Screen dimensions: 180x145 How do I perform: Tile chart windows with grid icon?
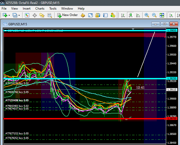[162, 15]
